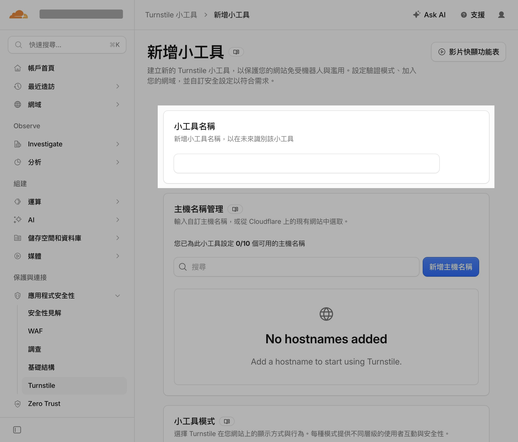518x442 pixels.
Task: Click the magnifier icon in quick search
Action: pos(18,45)
